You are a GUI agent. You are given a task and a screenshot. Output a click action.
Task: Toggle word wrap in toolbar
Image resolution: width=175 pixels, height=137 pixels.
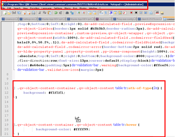tap(101, 13)
